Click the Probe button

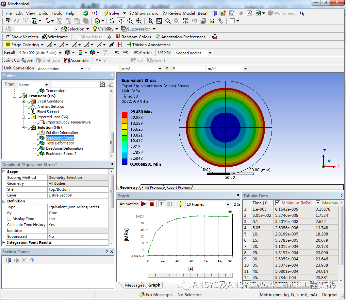143,53
